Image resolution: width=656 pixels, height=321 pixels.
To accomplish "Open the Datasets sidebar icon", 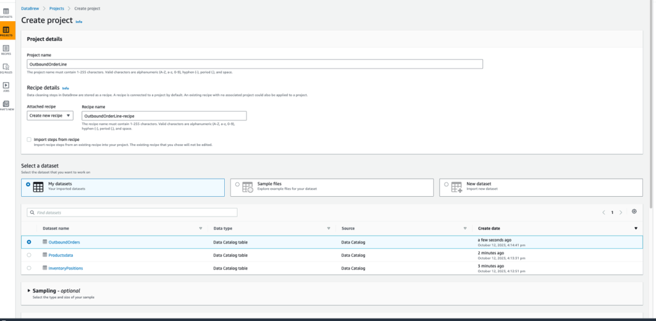I will coord(6,12).
